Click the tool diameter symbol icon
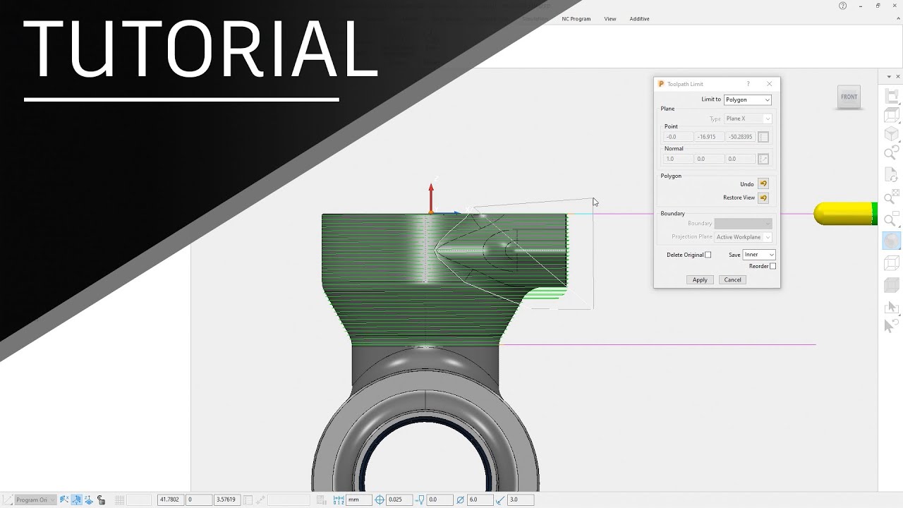The image size is (903, 508). (x=461, y=500)
